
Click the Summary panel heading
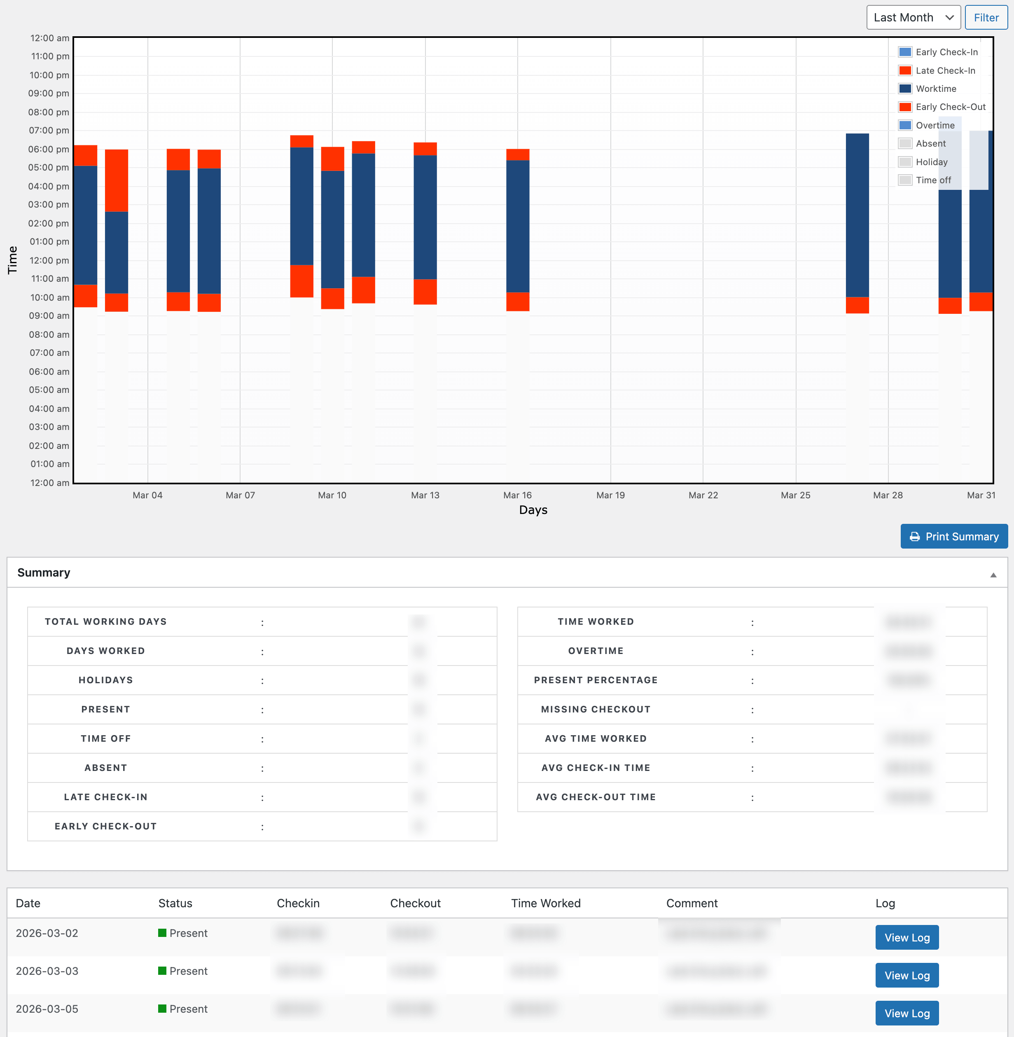coord(44,572)
